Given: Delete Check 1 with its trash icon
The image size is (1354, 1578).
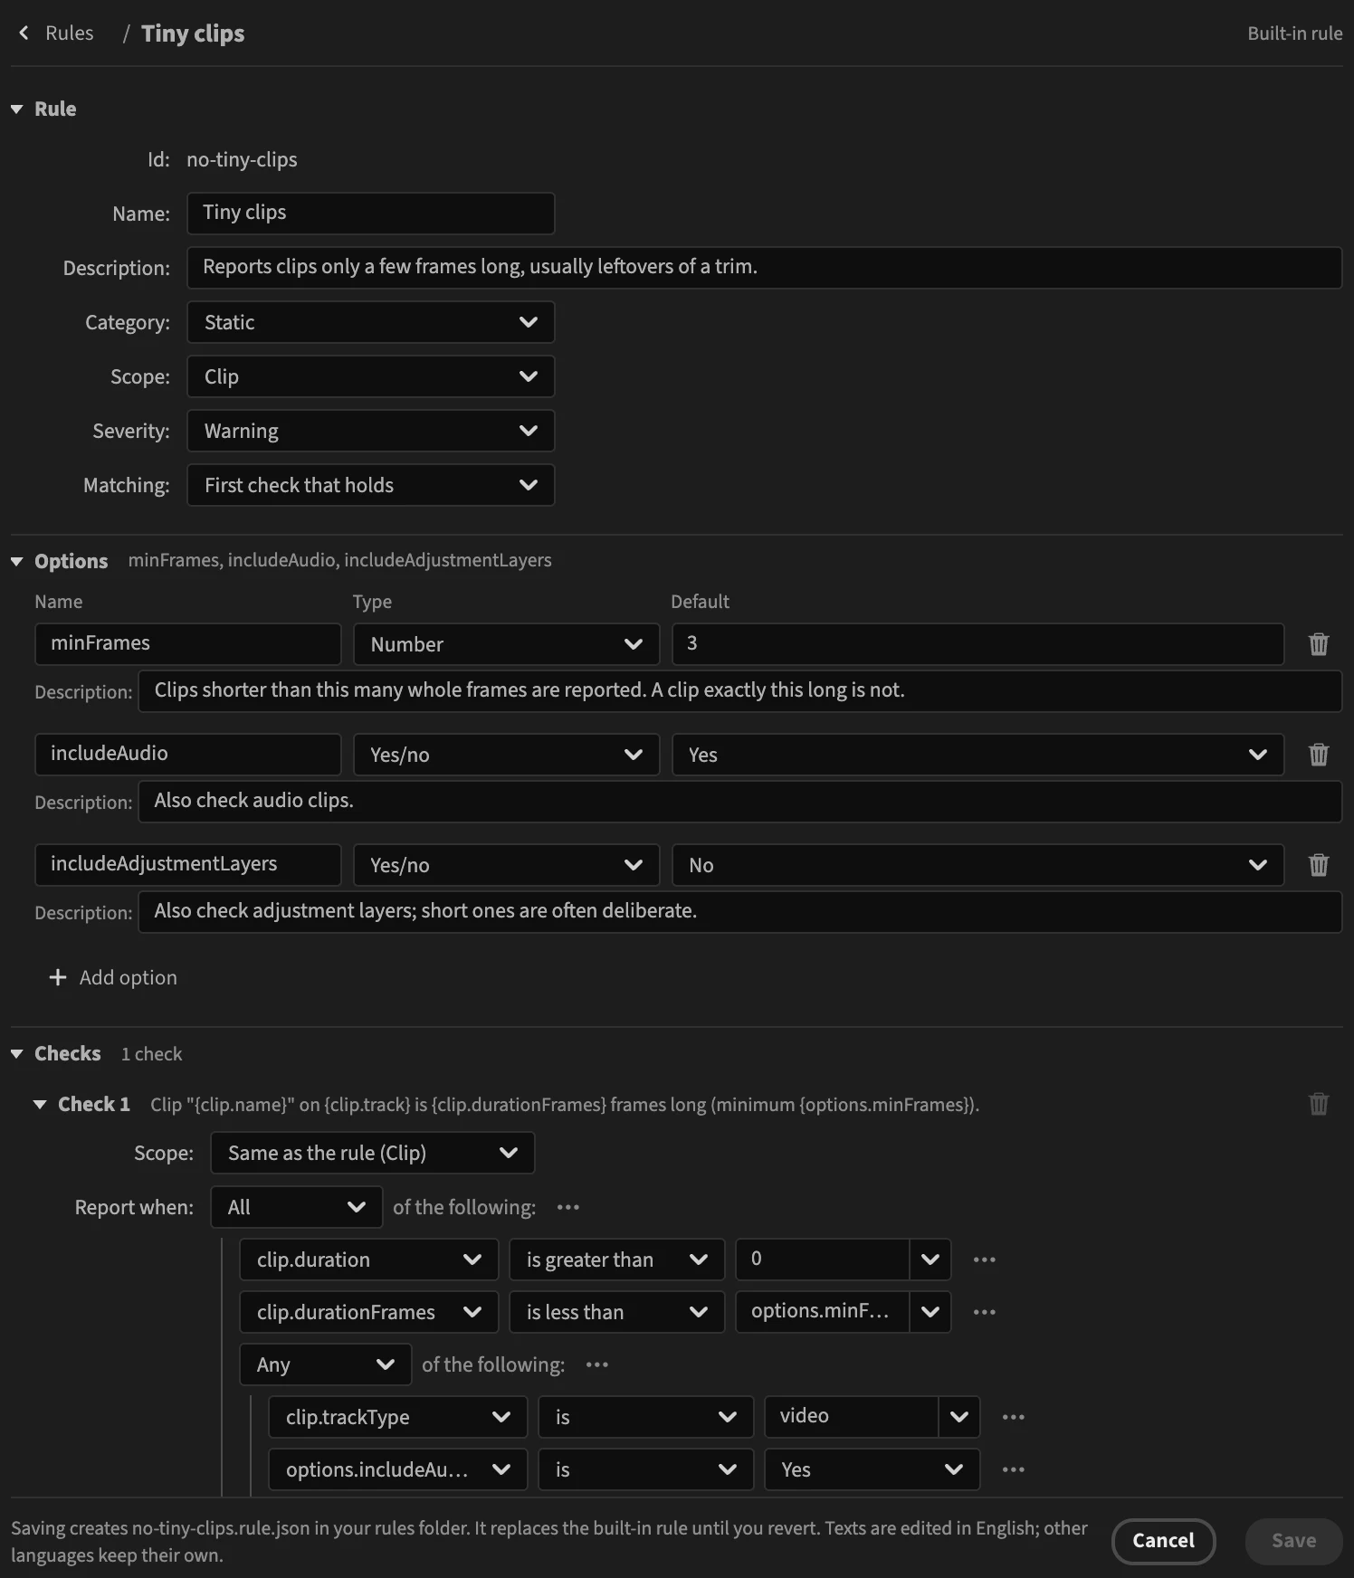Looking at the screenshot, I should tap(1319, 1104).
